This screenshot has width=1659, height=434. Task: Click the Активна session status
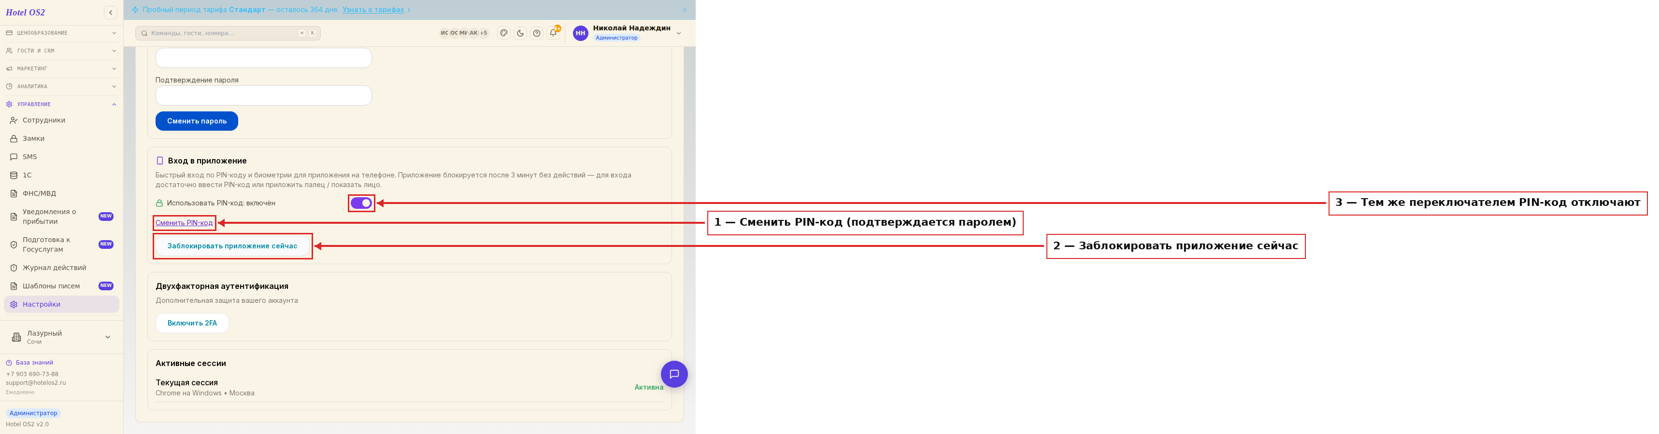[x=648, y=388]
